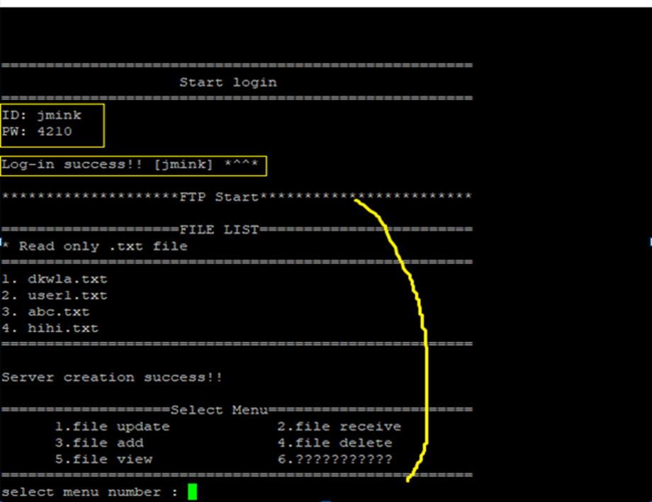Image resolution: width=652 pixels, height=502 pixels.
Task: Open the "abc.txt" file entry
Action: (46, 312)
